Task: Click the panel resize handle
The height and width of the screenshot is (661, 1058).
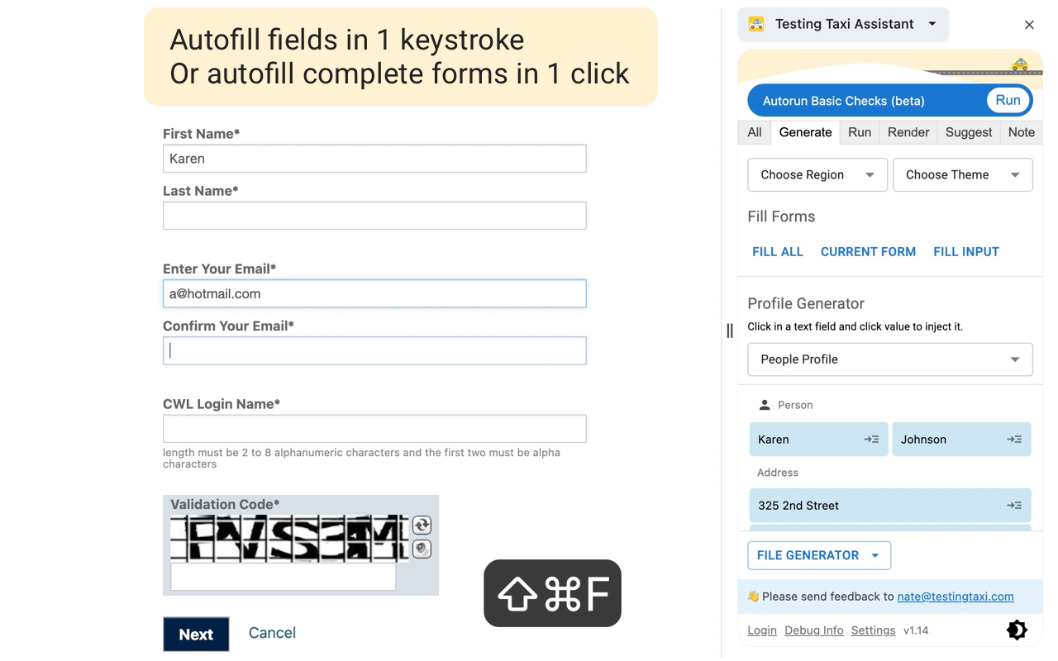Action: (x=730, y=330)
